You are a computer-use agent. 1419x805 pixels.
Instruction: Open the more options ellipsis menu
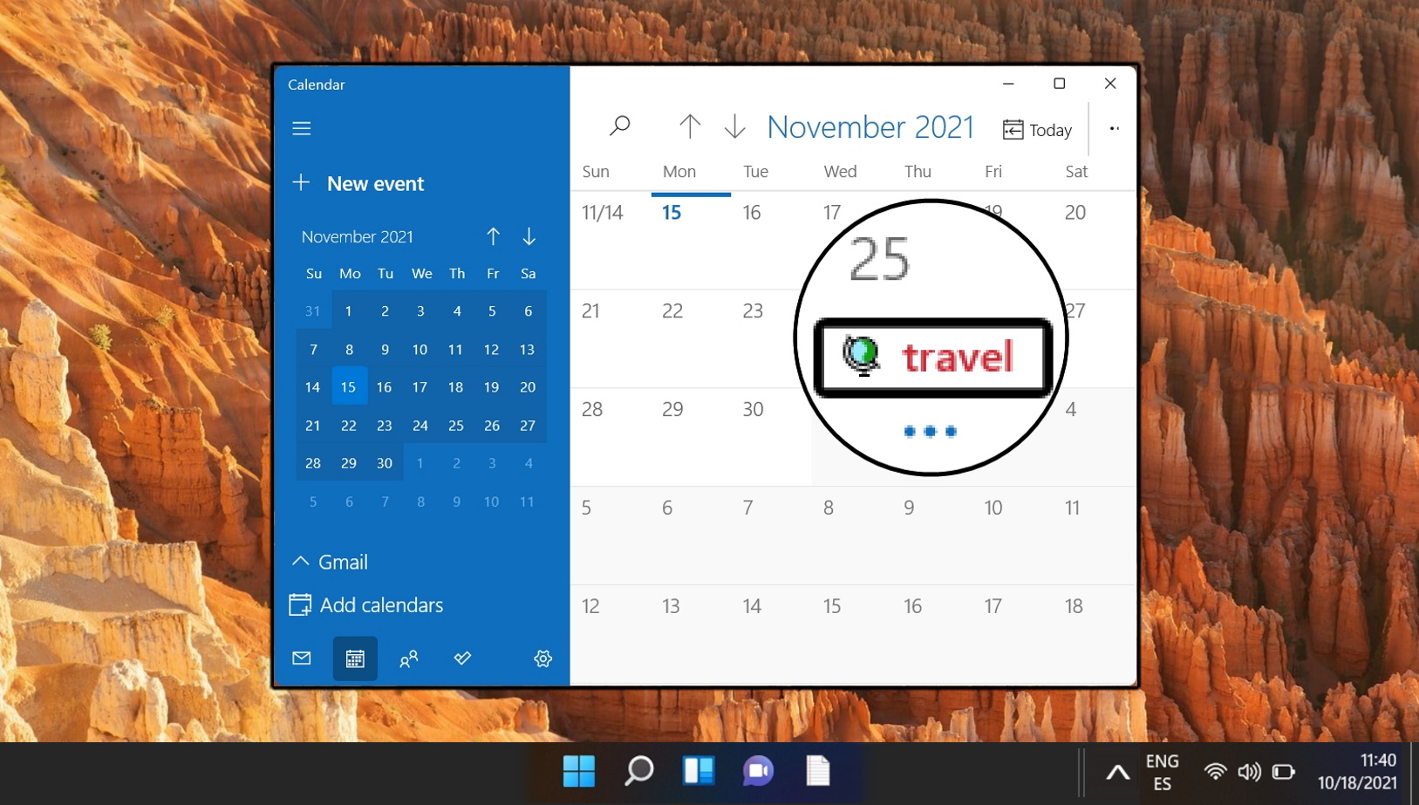coord(1115,128)
